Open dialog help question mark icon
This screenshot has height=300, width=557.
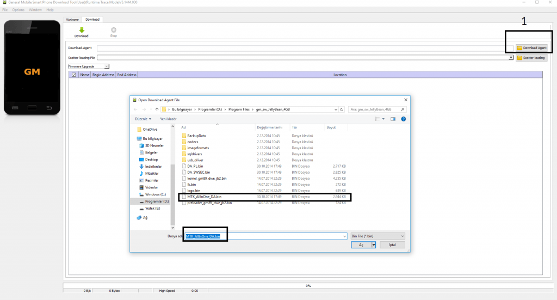click(404, 119)
